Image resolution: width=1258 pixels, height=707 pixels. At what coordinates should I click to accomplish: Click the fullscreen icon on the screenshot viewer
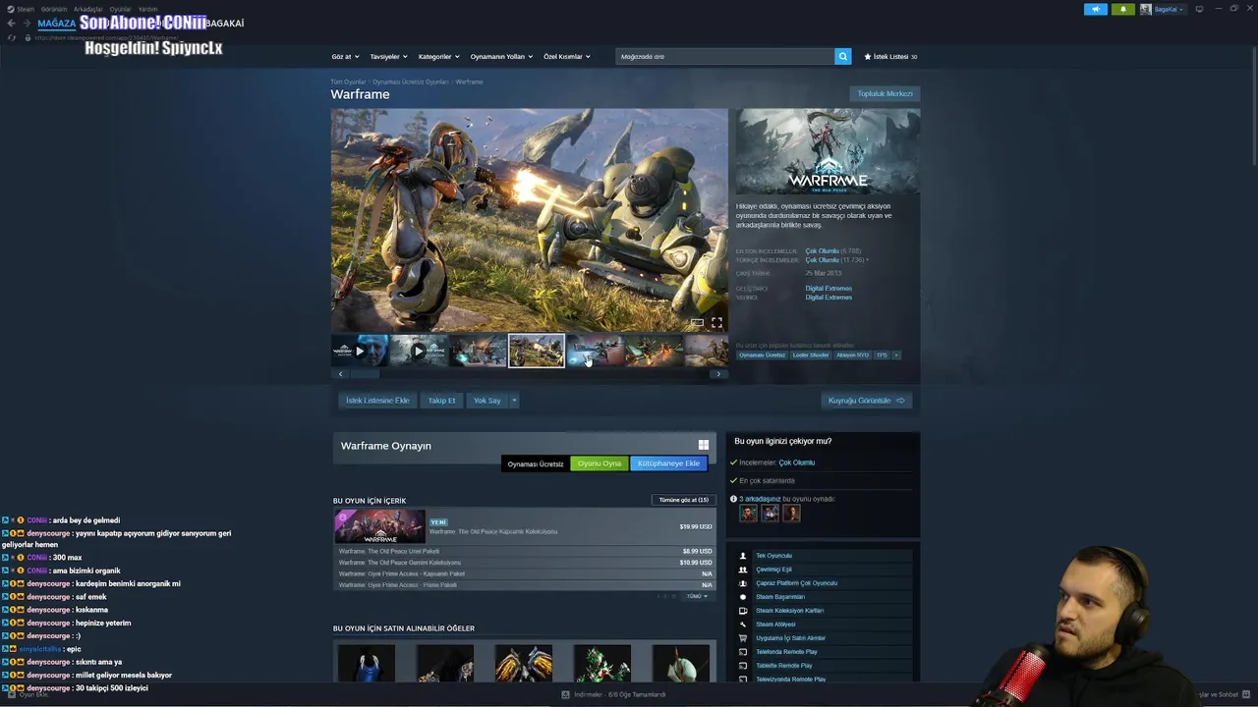point(716,322)
